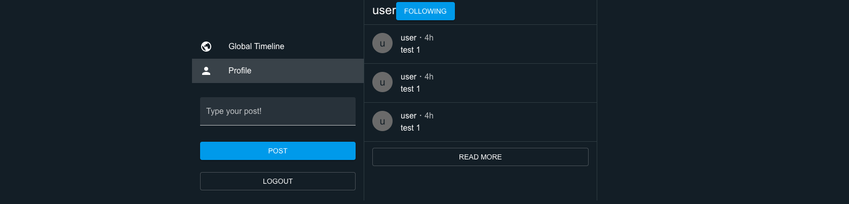The width and height of the screenshot is (849, 204).
Task: Toggle the FOLLOWING button to unfollow
Action: coord(426,11)
